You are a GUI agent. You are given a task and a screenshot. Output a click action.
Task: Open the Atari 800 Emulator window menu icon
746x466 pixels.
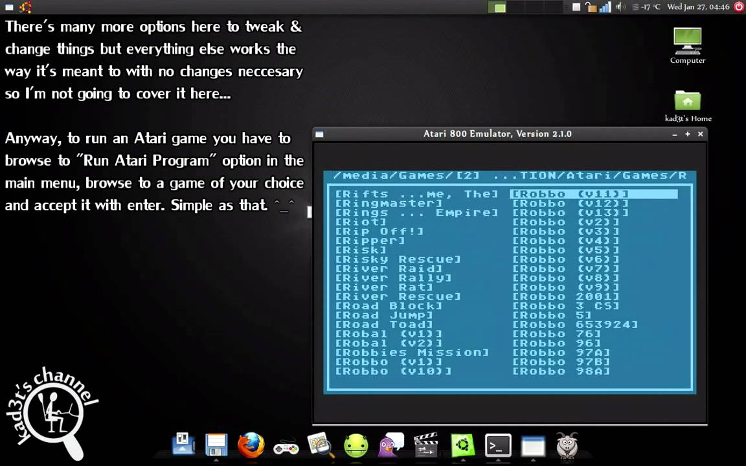pos(320,134)
